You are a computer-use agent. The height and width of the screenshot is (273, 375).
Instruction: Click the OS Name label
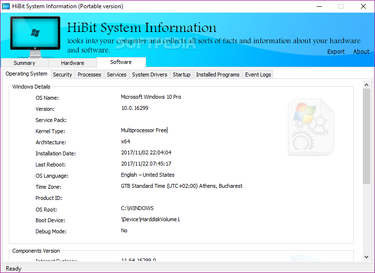pos(47,98)
